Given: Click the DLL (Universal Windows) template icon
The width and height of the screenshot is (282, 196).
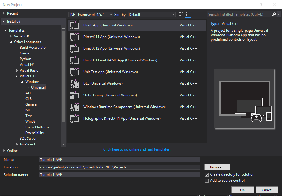Looking at the screenshot, I should pos(74,83).
